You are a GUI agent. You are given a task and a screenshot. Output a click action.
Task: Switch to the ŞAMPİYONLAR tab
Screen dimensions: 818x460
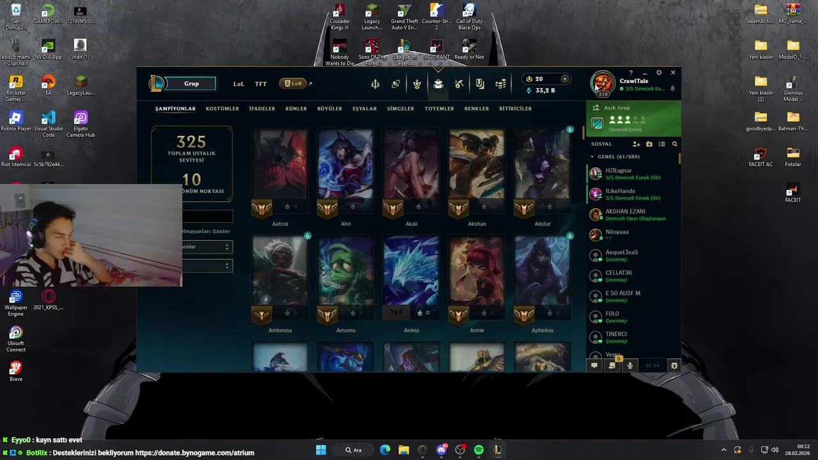pos(175,109)
